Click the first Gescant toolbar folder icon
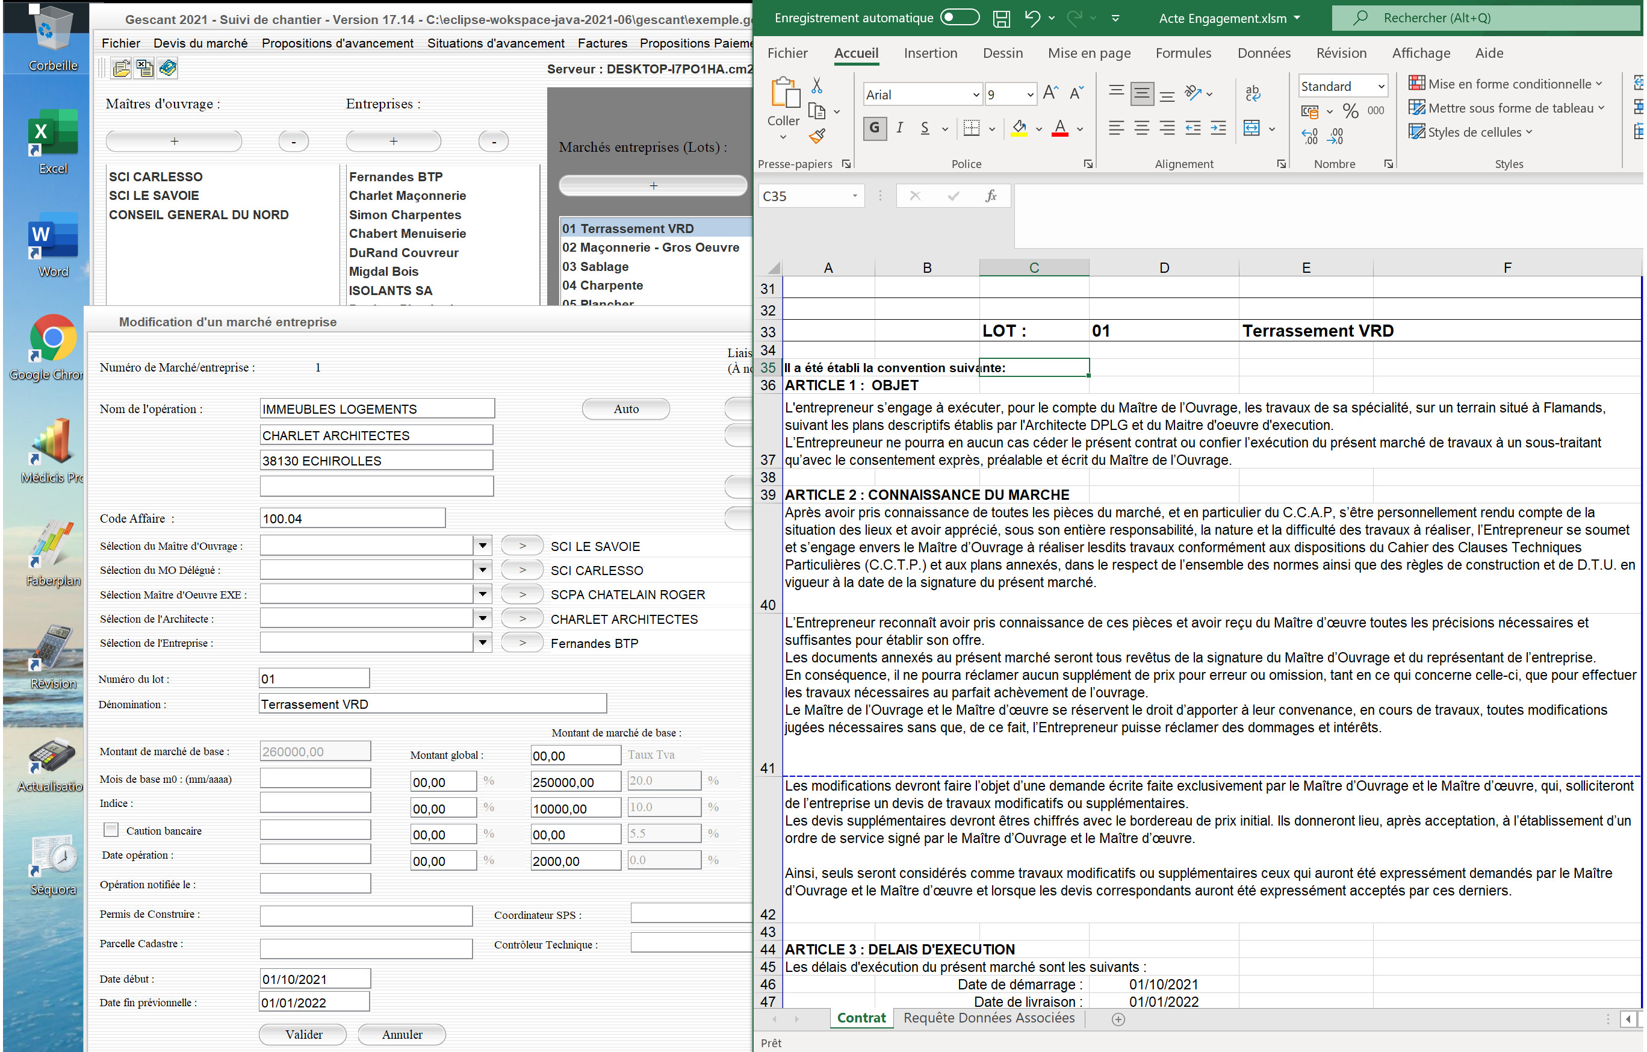Image resolution: width=1647 pixels, height=1052 pixels. (122, 67)
